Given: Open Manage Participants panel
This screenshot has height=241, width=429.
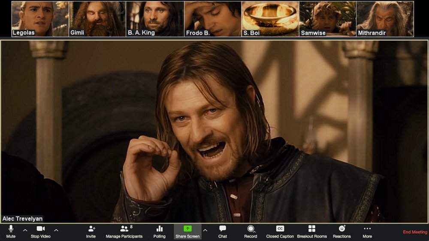Looking at the screenshot, I should pos(124,232).
